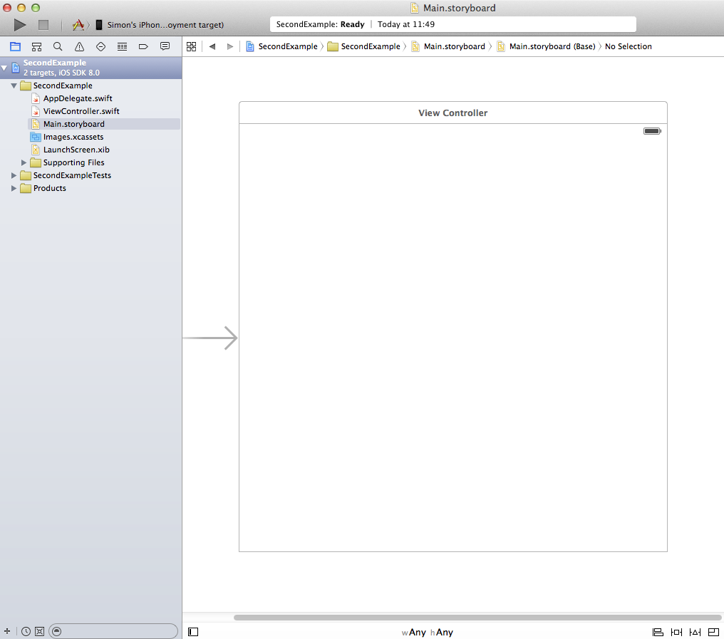The width and height of the screenshot is (724, 639).
Task: Run the project with the Play button
Action: (20, 25)
